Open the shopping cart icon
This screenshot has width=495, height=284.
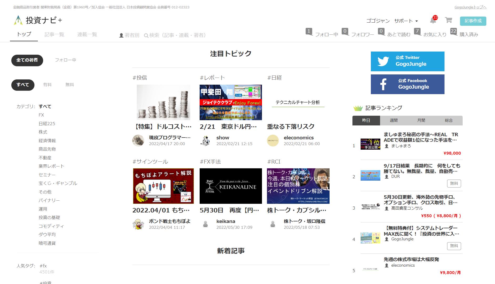pos(448,20)
